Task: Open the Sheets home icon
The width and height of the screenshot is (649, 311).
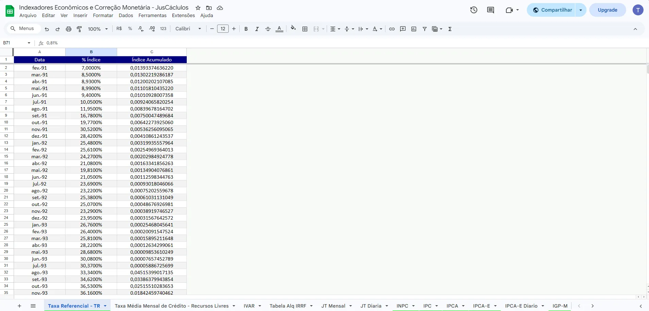Action: click(10, 11)
